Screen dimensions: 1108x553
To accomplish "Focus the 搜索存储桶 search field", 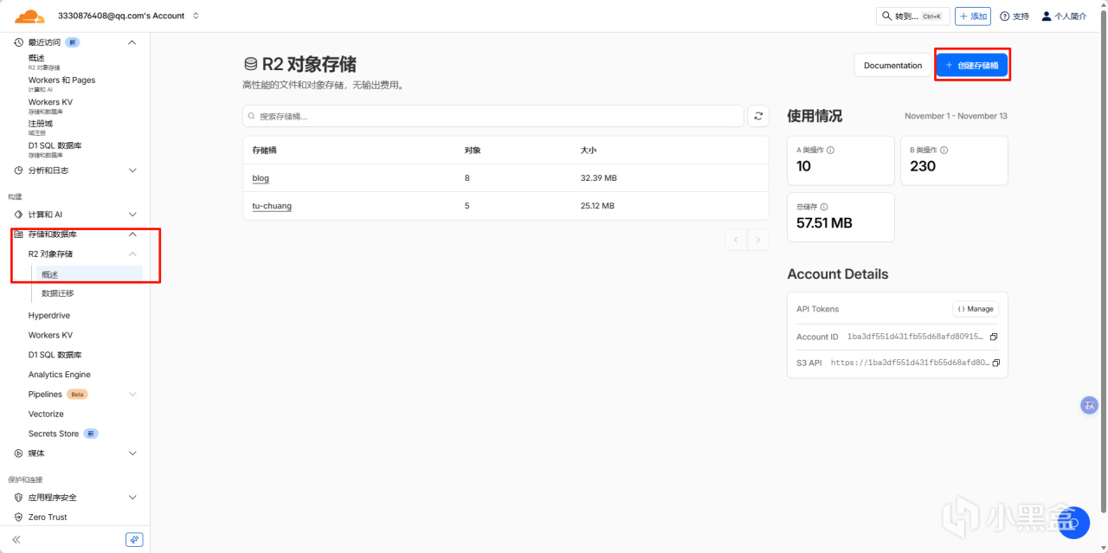I will pyautogui.click(x=493, y=116).
